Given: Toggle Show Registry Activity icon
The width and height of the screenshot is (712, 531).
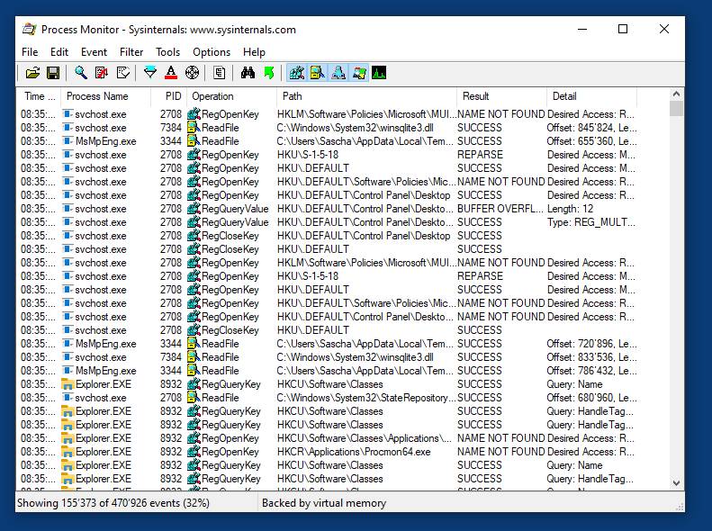Looking at the screenshot, I should click(297, 73).
